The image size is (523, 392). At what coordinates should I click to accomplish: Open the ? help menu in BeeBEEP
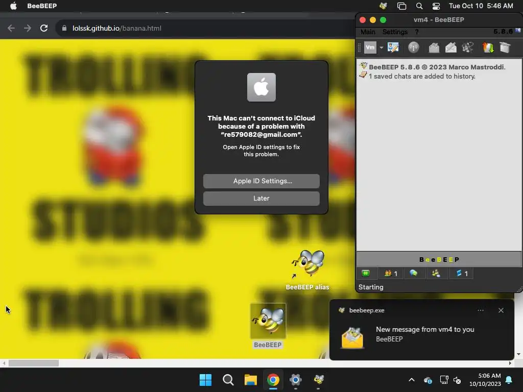coord(417,32)
